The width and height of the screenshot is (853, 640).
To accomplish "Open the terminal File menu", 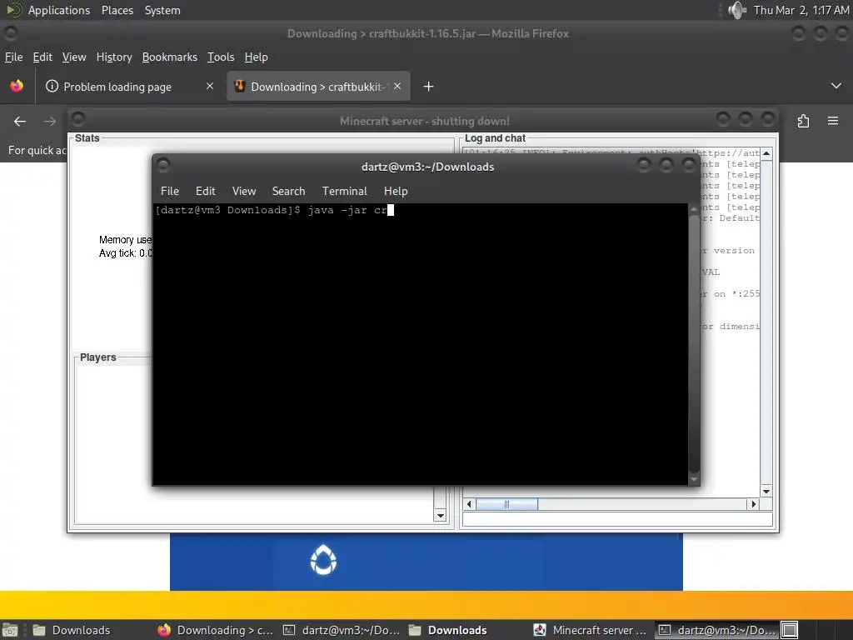I will 170,191.
